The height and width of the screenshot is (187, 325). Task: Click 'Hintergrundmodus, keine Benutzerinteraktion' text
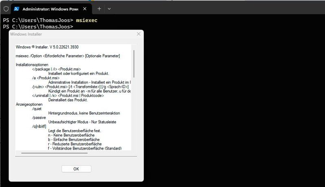(x=84, y=113)
